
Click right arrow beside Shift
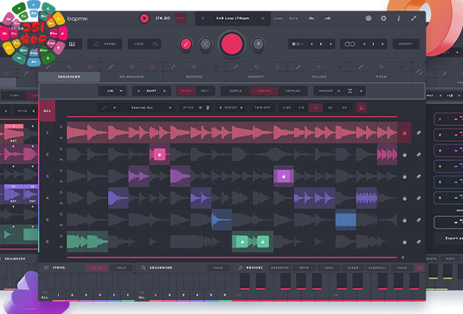tap(164, 91)
